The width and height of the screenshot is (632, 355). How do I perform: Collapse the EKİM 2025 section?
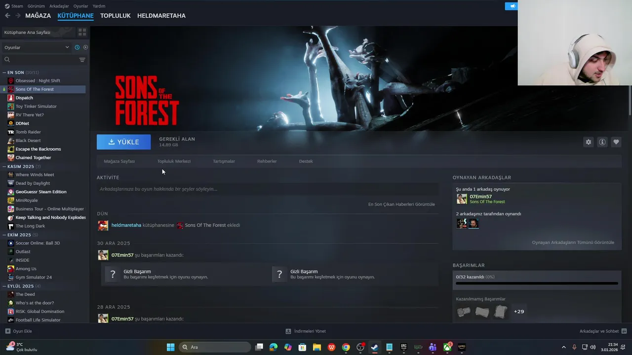(x=4, y=235)
